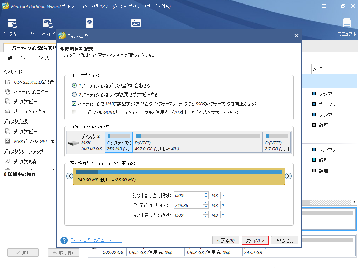Image resolution: width=358 pixels, height=268 pixels.
Task: Uncheck パーティションを1MBに調整する option
Action: [x=74, y=104]
